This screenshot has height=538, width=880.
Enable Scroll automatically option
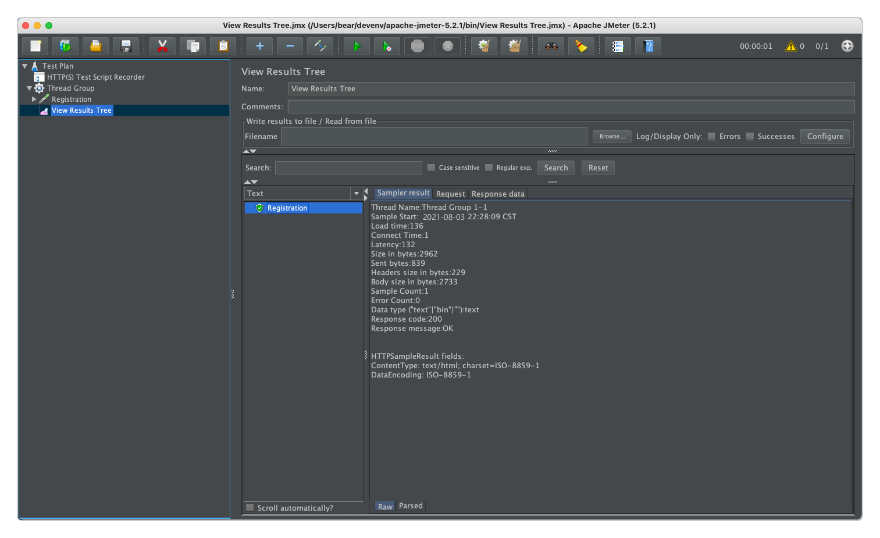[x=250, y=508]
